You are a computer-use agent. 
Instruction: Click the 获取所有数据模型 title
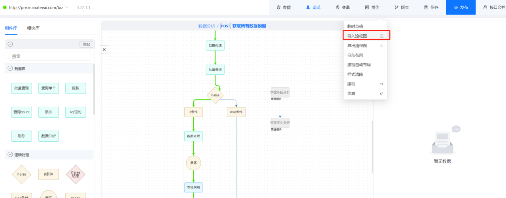click(249, 26)
